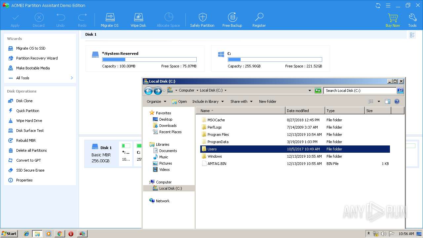
Task: Click Computer breadcrumb in address bar
Action: (187, 90)
